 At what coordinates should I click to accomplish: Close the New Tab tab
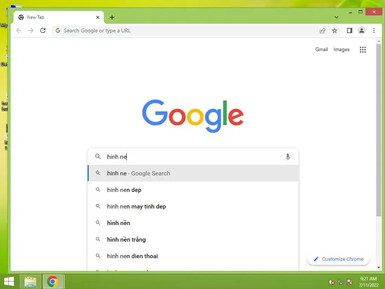point(98,17)
